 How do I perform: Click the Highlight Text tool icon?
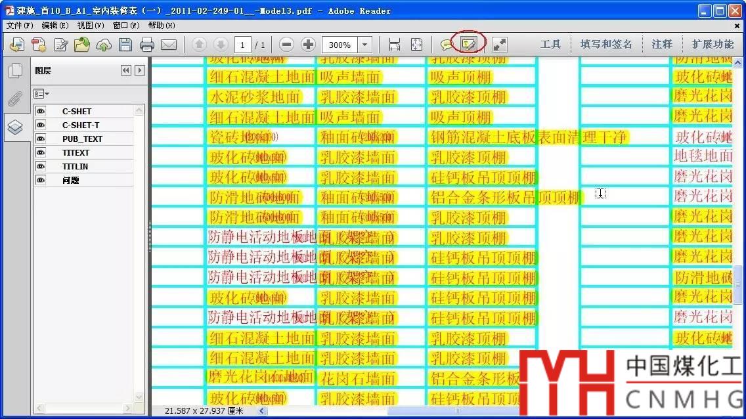468,45
